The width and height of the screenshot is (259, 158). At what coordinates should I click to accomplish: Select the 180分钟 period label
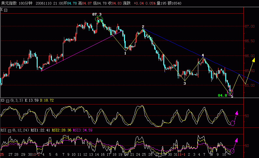[x=26, y=3]
